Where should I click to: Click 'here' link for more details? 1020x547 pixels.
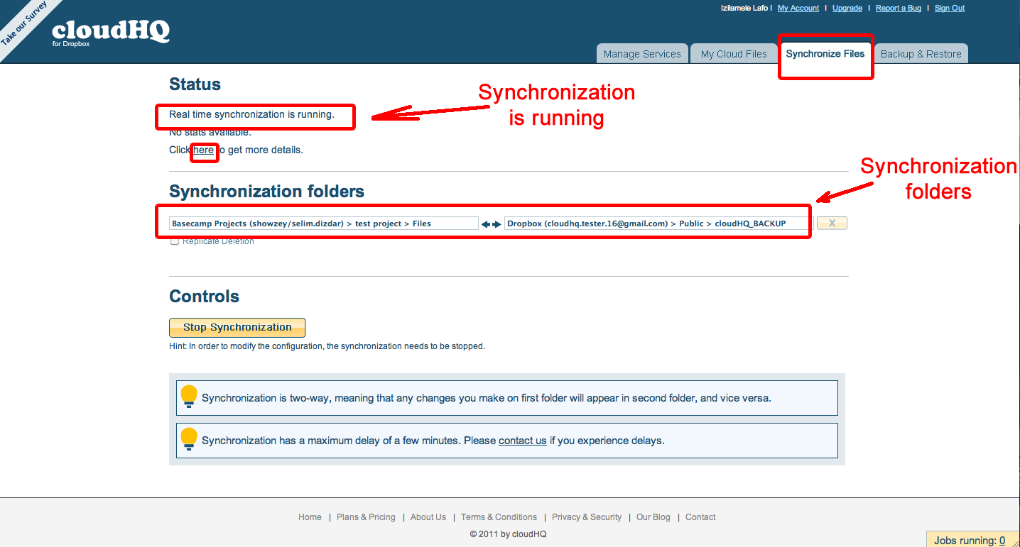coord(203,150)
